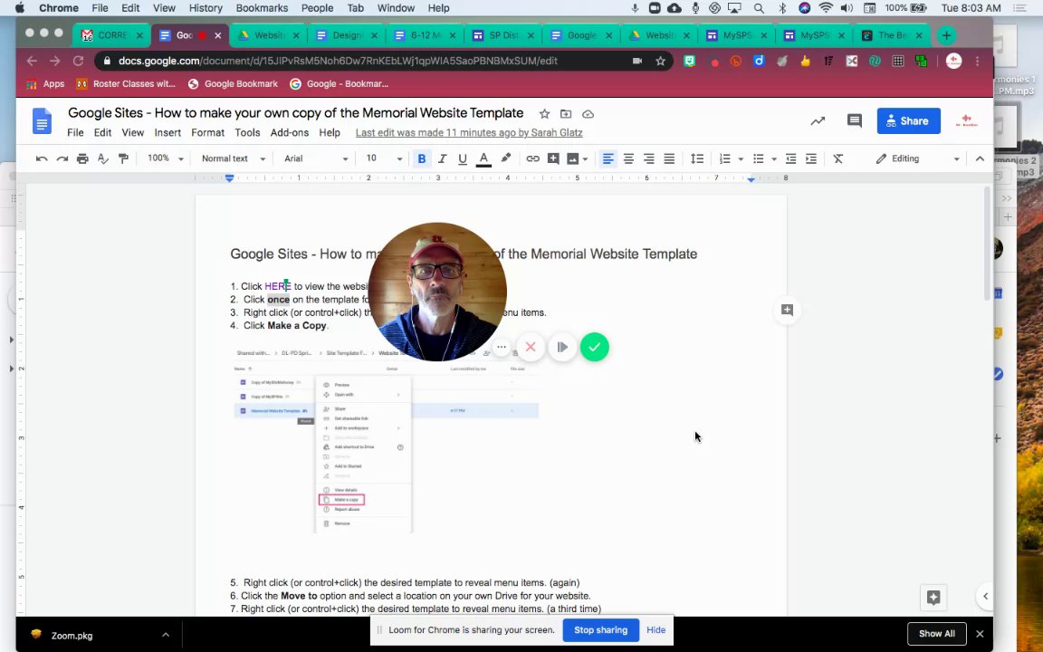Click Decrease indent icon

click(x=790, y=158)
